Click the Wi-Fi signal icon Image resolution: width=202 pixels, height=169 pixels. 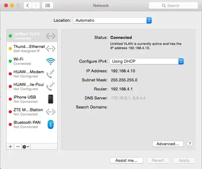pyautogui.click(x=50, y=61)
